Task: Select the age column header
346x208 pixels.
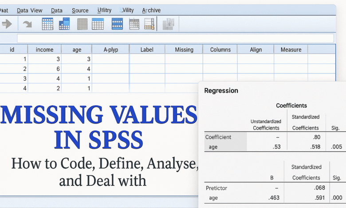Action: (77, 50)
